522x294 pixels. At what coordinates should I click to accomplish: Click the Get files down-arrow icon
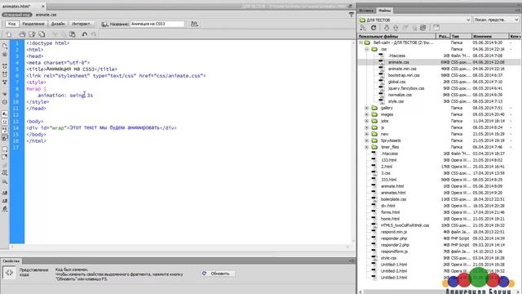(x=386, y=28)
